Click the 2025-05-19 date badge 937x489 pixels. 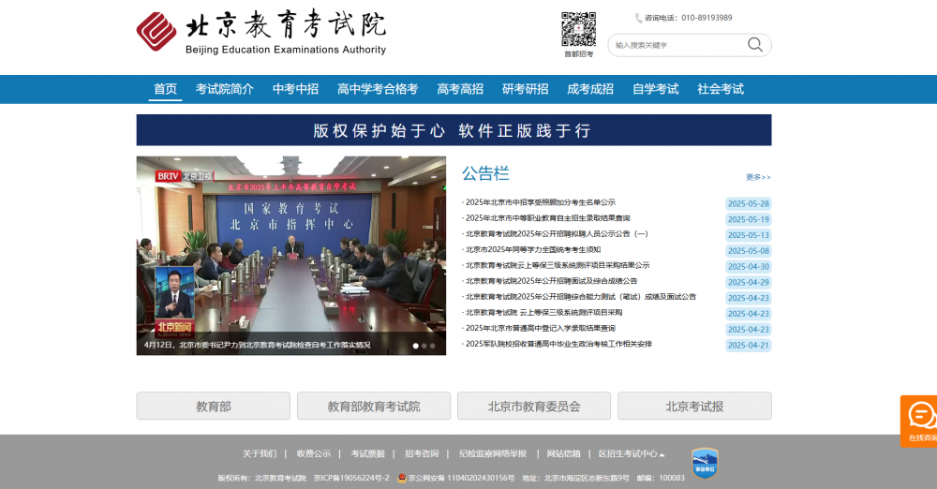click(x=748, y=219)
